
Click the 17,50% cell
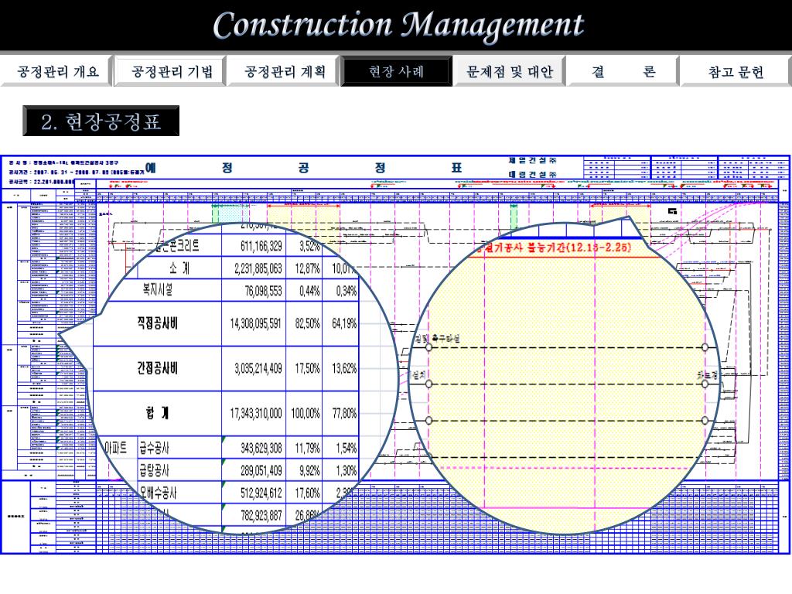(308, 368)
